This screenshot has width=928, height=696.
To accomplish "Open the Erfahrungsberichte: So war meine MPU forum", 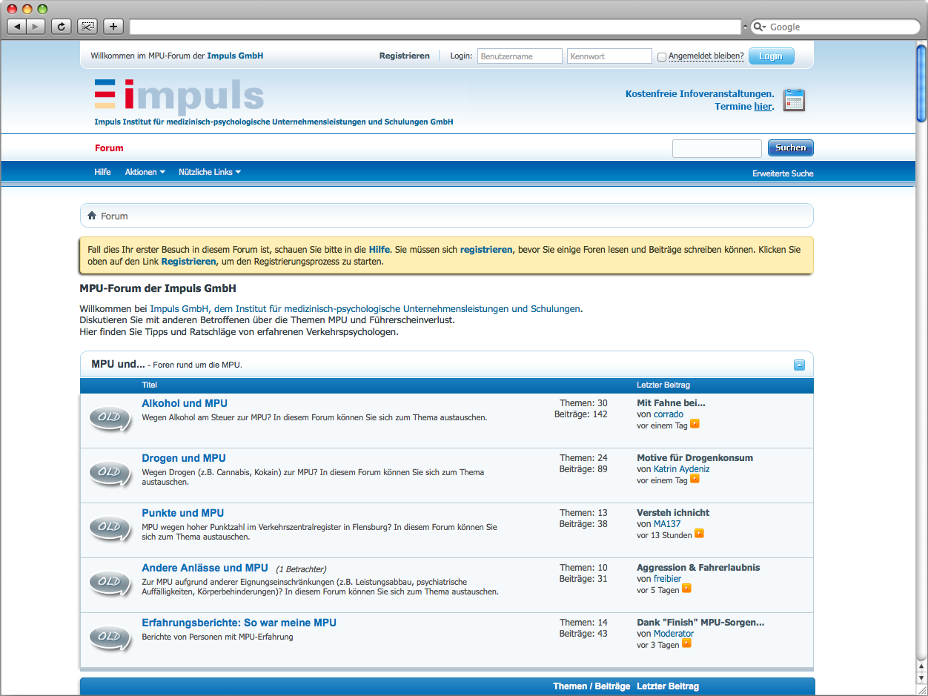I will [x=239, y=623].
